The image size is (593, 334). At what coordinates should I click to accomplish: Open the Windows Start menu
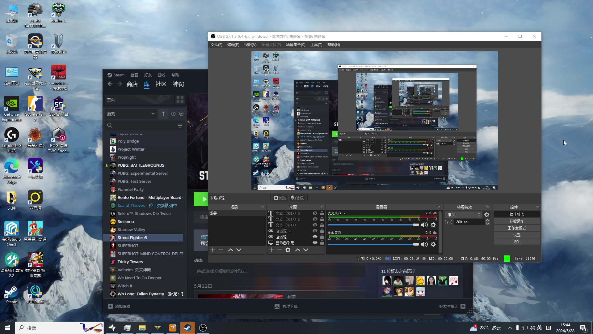[7, 328]
